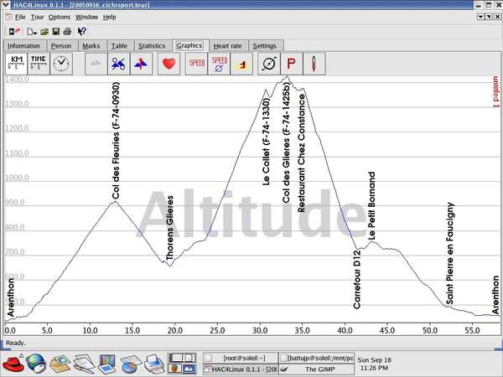
Task: Expand the Options menu
Action: 60,17
